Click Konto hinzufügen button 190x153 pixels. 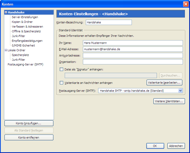click(x=29, y=123)
